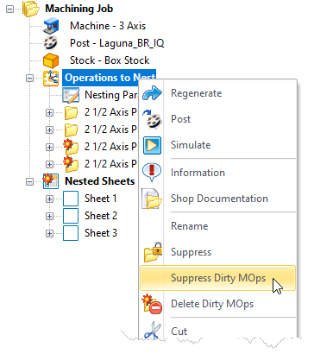Expand the Sheet 2 tree node
The image size is (314, 360).
[x=49, y=216]
